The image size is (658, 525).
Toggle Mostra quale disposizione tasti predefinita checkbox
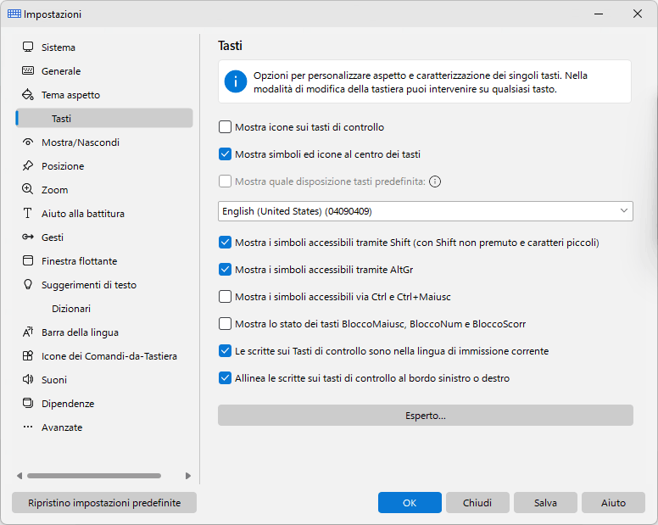225,182
